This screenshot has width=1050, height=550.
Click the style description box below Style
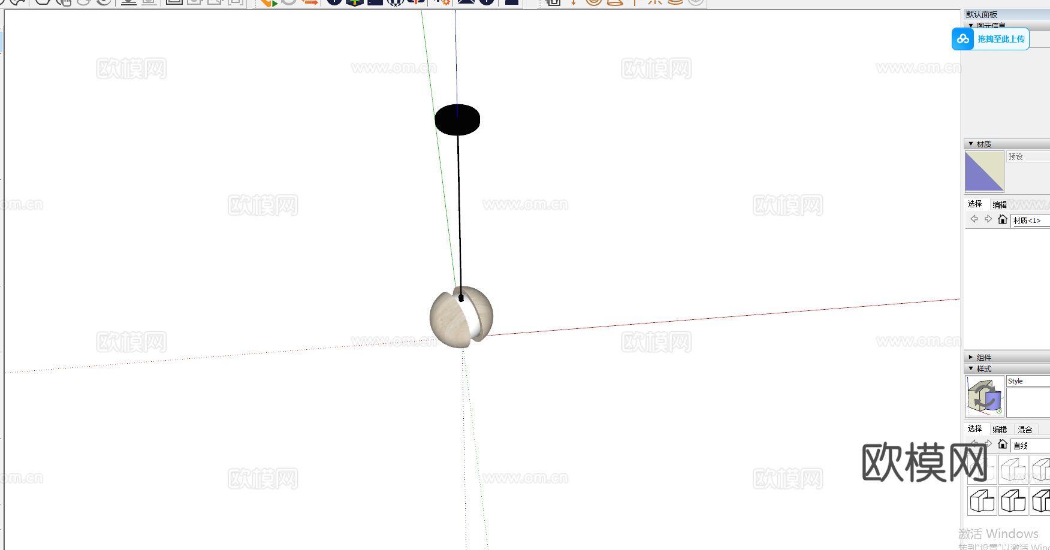point(1028,403)
